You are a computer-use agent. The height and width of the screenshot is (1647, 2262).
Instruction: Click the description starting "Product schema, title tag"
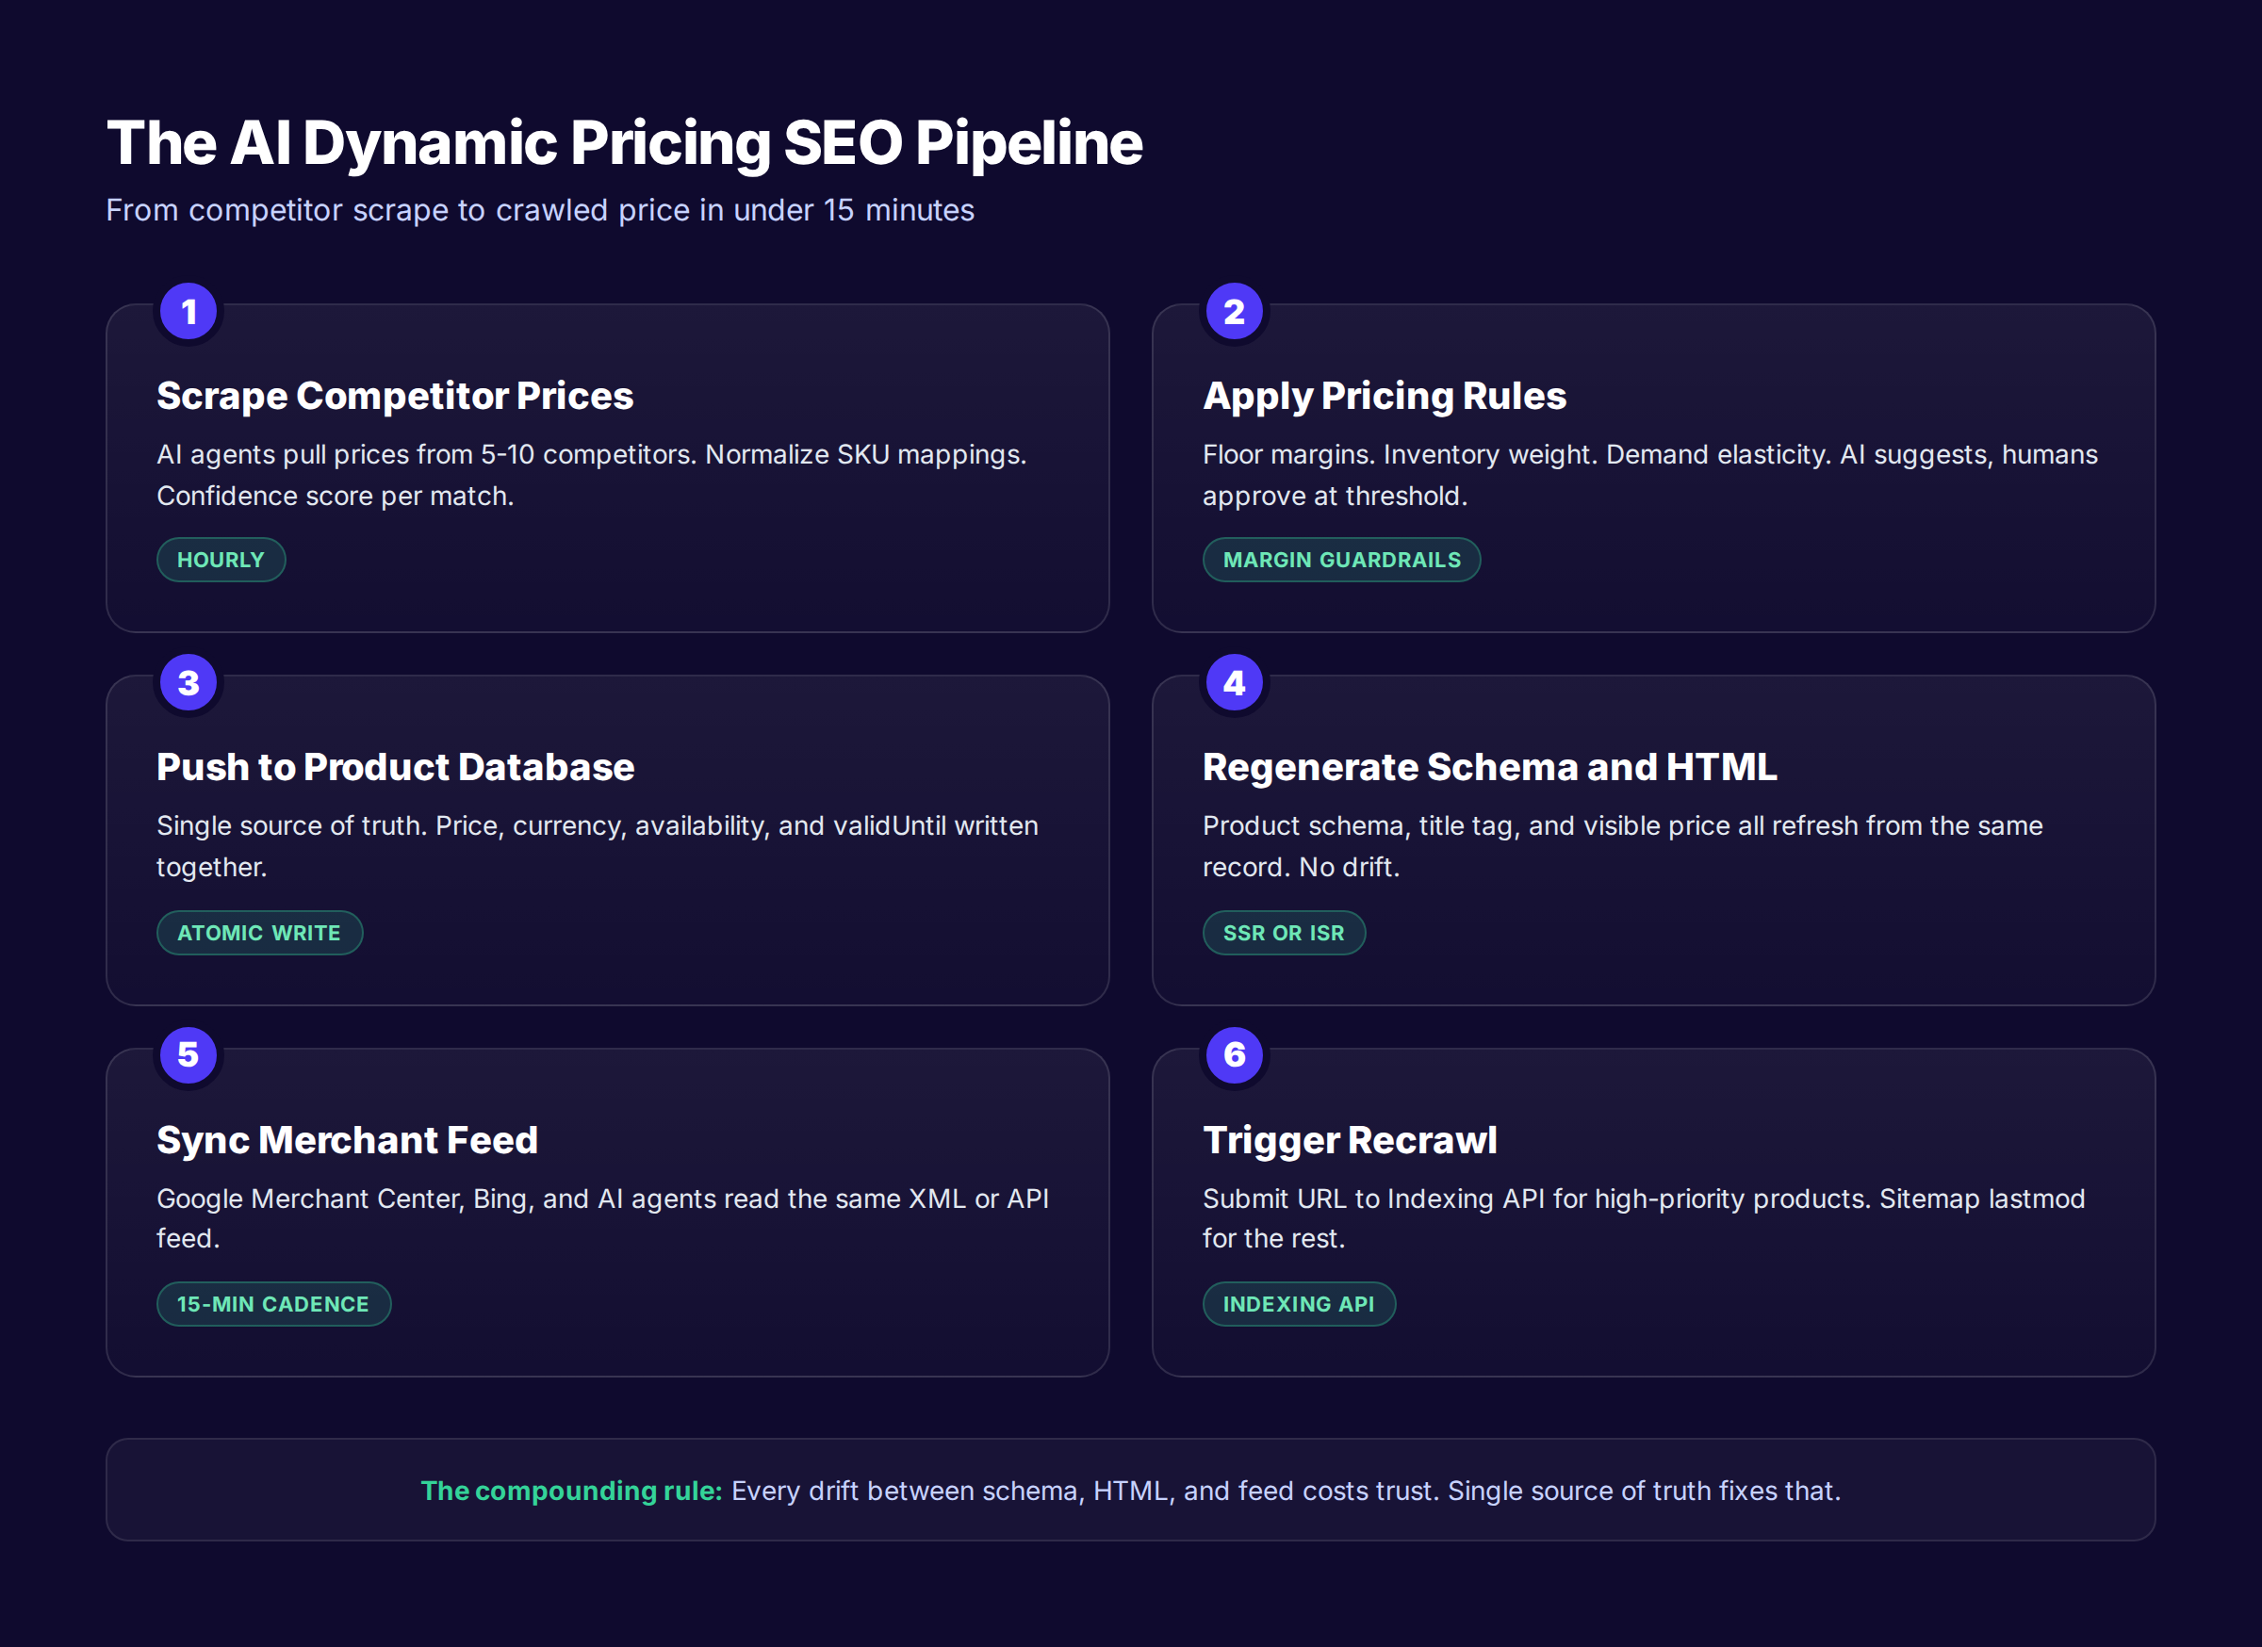click(x=1623, y=846)
